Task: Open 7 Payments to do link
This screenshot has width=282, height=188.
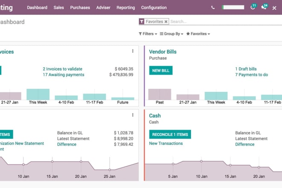Action: click(251, 75)
